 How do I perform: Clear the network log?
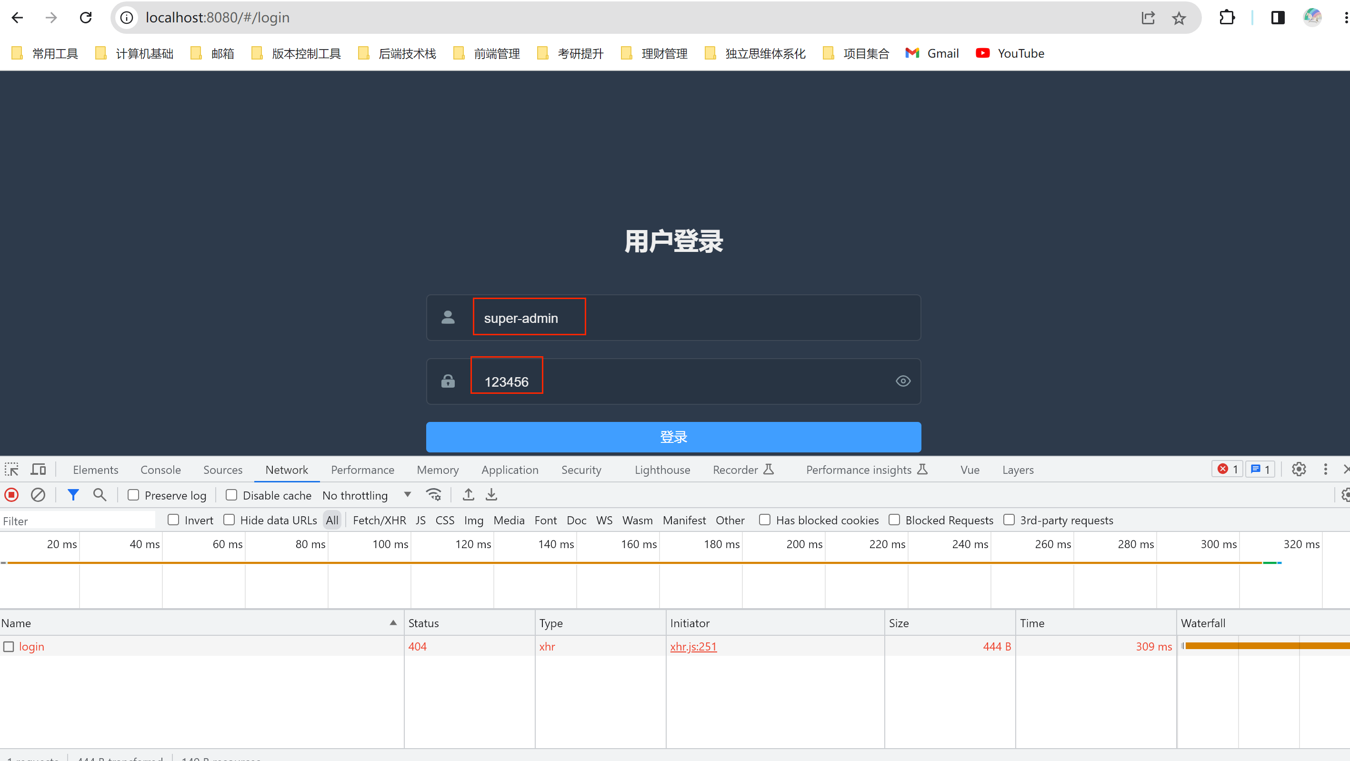tap(38, 495)
